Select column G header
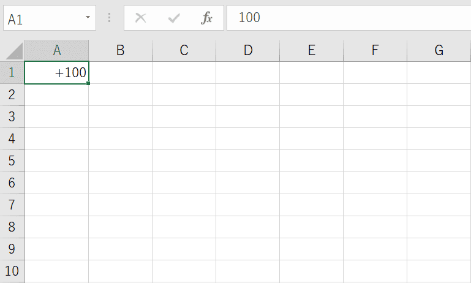This screenshot has height=283, width=471. pyautogui.click(x=439, y=50)
